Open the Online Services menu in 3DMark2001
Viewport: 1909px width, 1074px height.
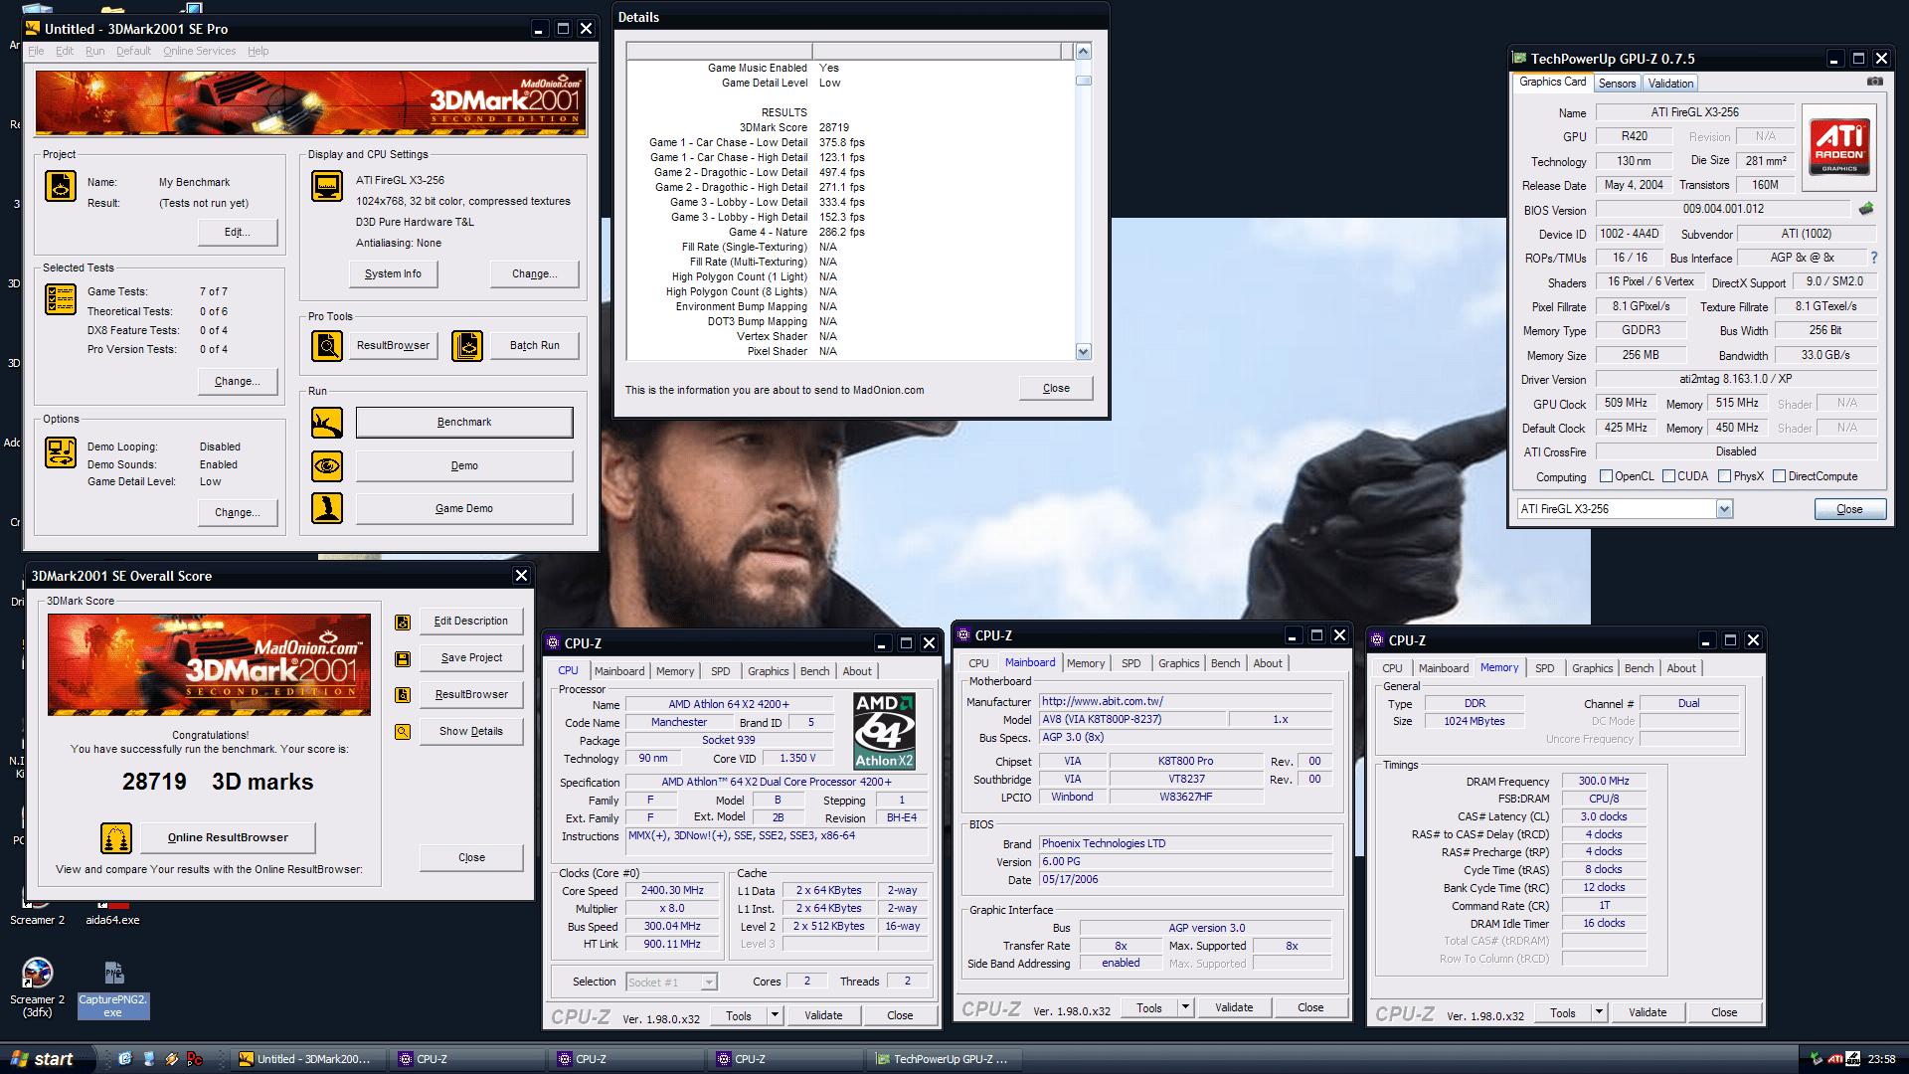200,51
